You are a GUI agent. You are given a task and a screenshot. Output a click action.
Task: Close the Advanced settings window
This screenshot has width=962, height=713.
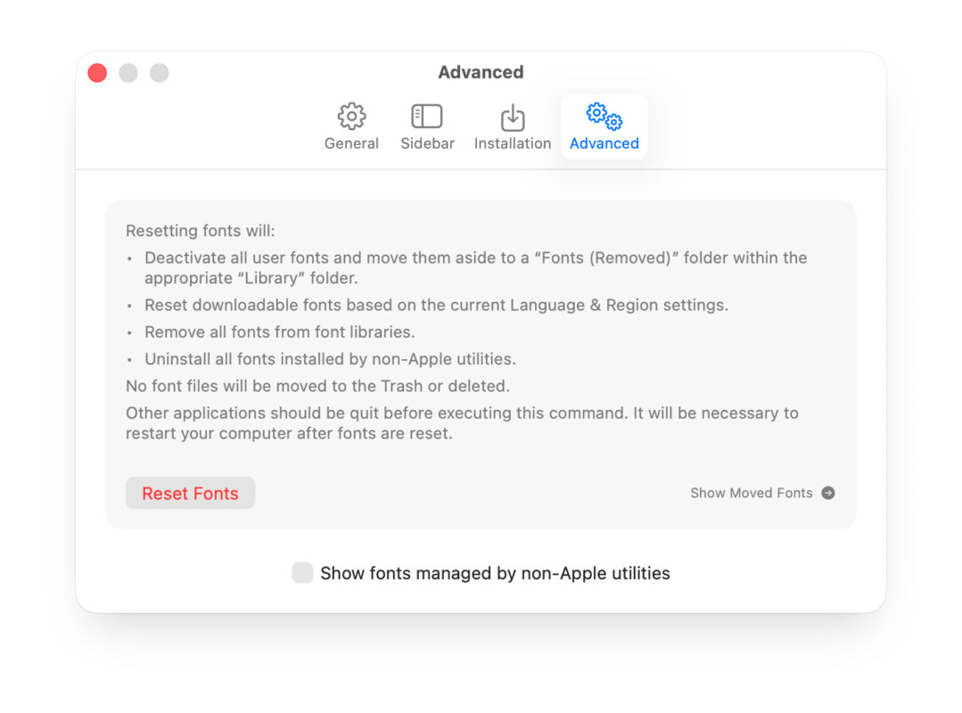click(97, 73)
